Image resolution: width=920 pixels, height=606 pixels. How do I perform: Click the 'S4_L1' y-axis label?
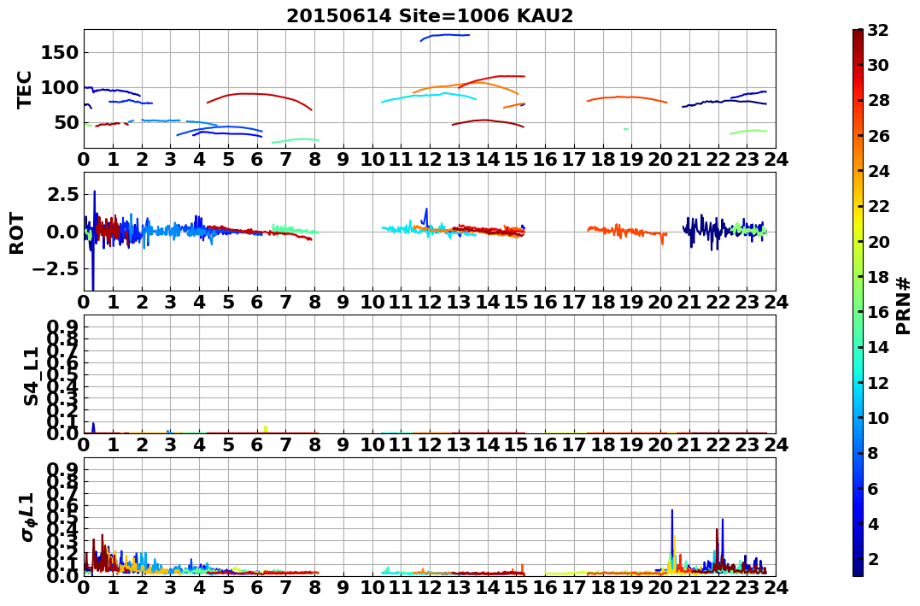click(x=31, y=376)
